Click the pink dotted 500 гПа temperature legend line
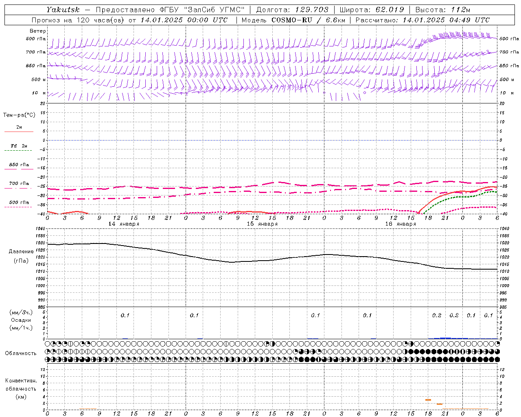This screenshot has height=417, width=521. (x=18, y=207)
